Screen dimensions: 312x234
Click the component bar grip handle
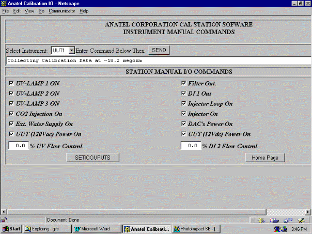click(253, 220)
